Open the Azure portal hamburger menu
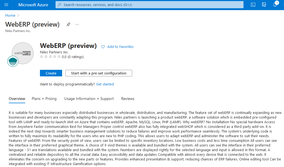Screen dimensions: 284x167 pos(6,5)
